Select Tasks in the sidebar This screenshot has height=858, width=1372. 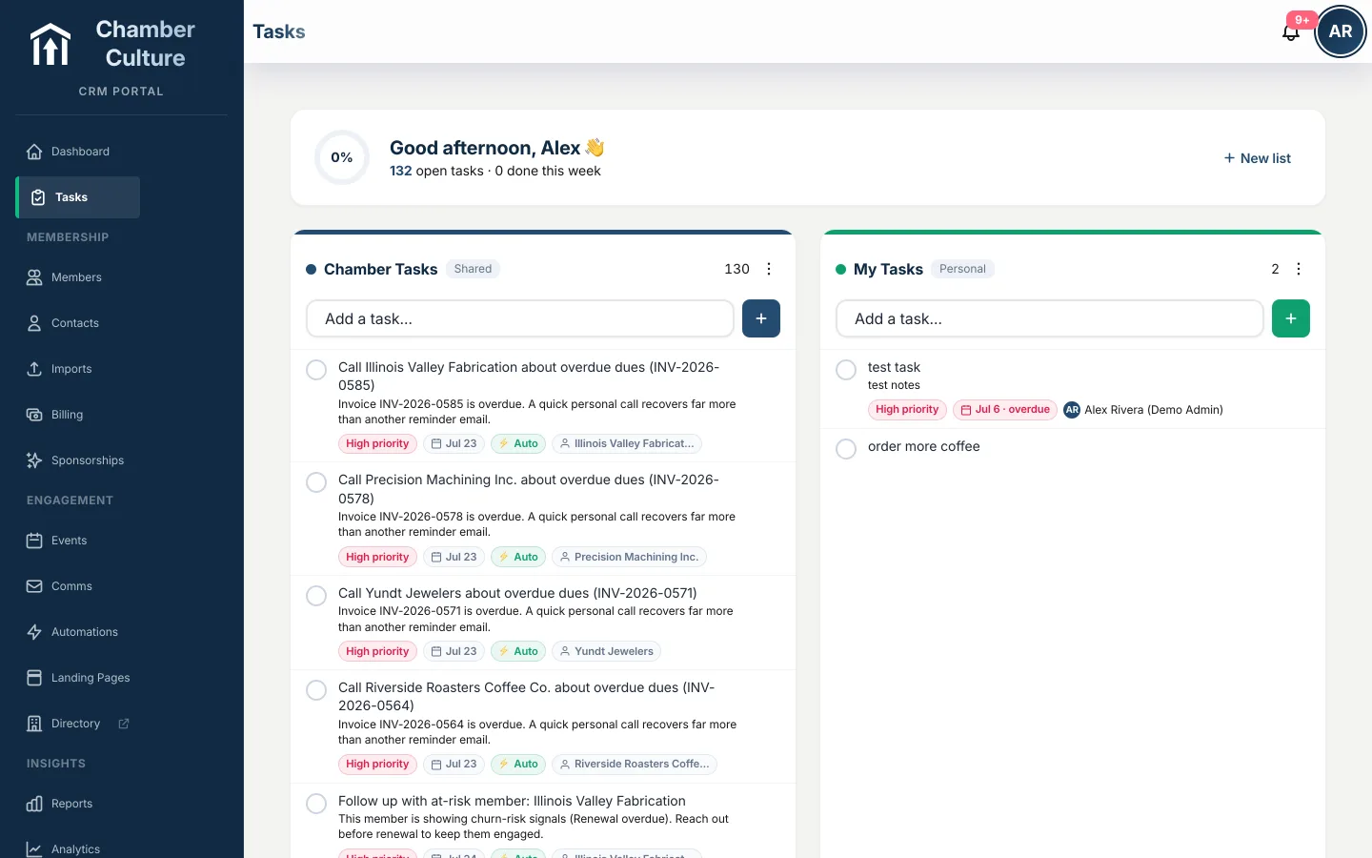tap(78, 197)
